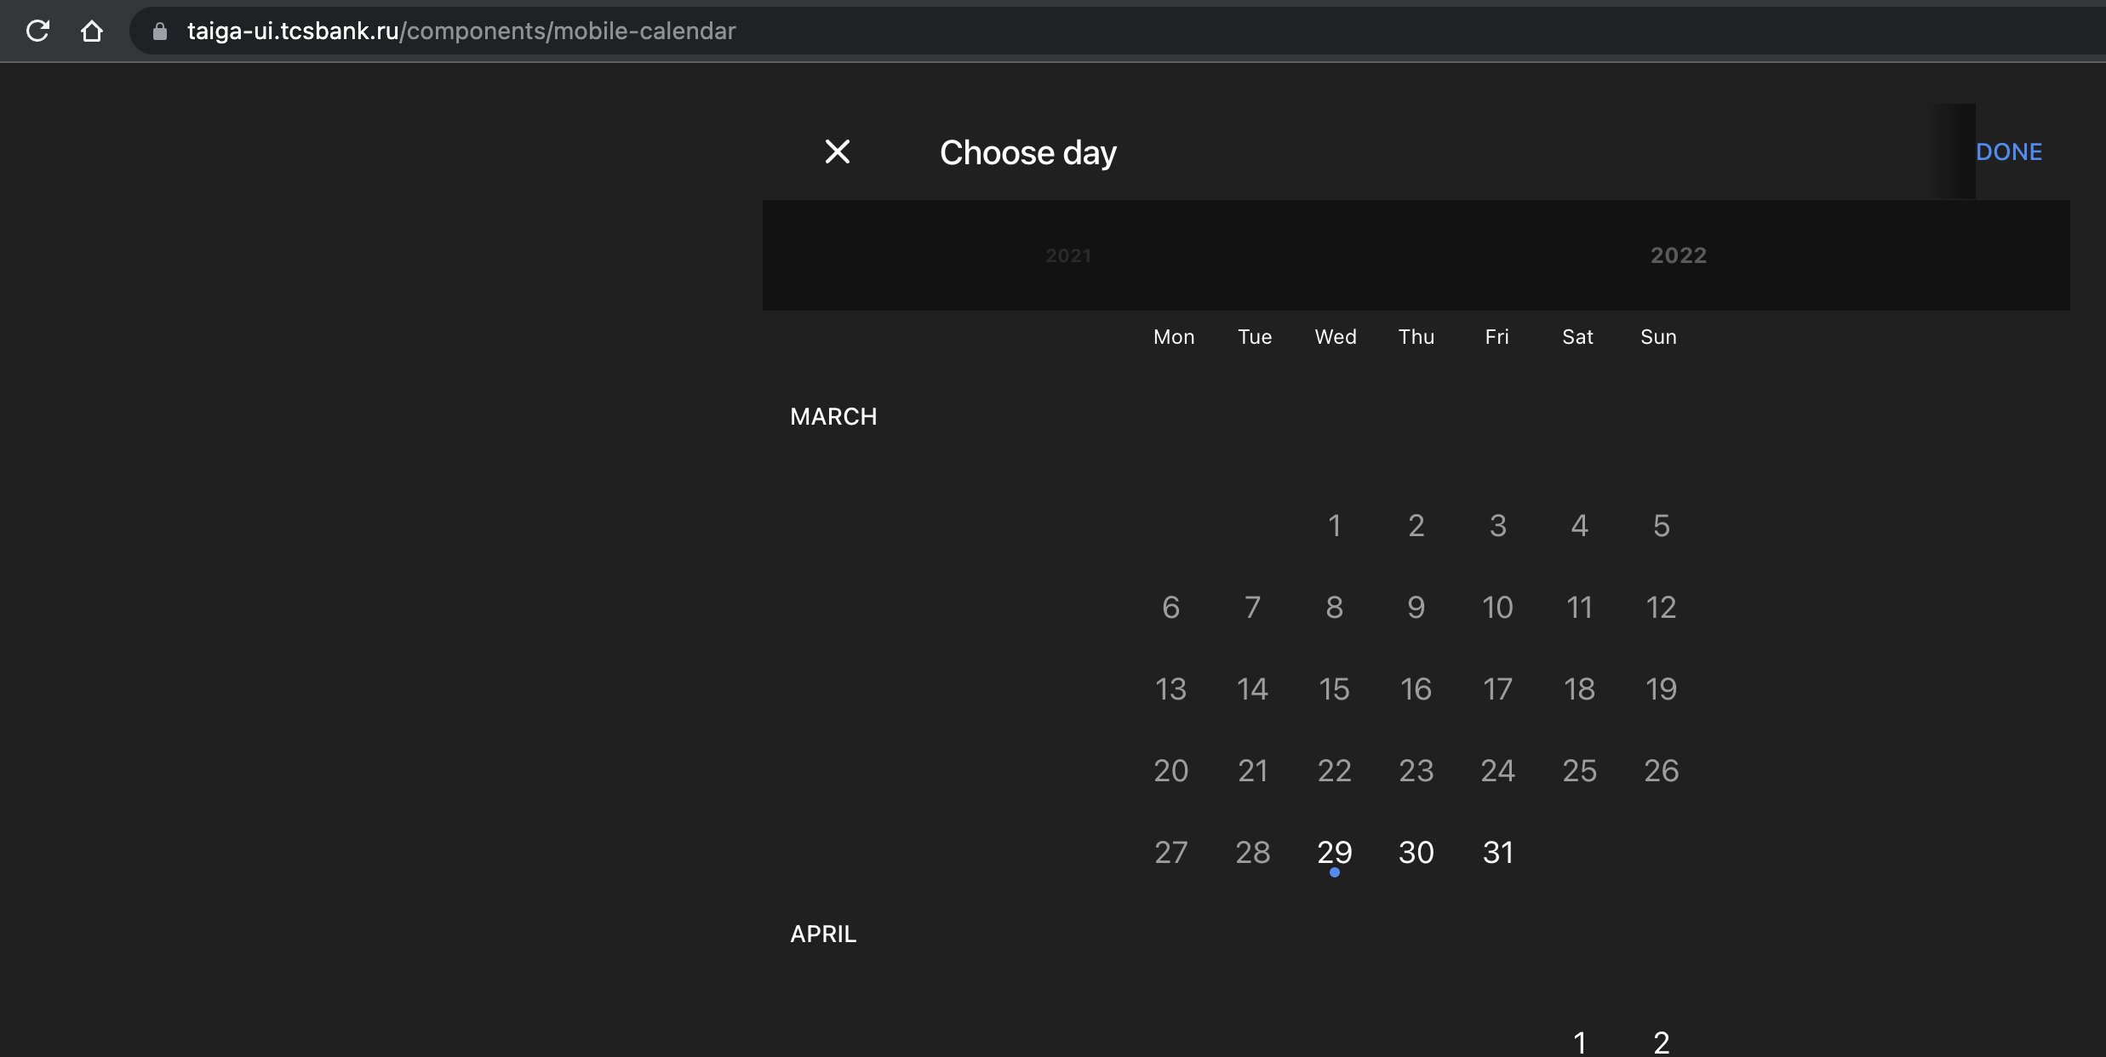
Task: Close the Choose day dialog
Action: 837,151
